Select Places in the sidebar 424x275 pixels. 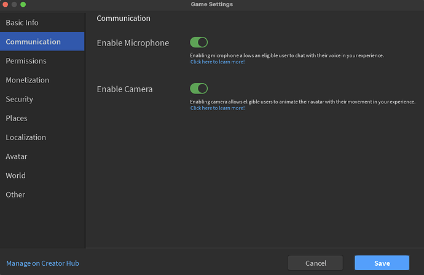tap(17, 118)
